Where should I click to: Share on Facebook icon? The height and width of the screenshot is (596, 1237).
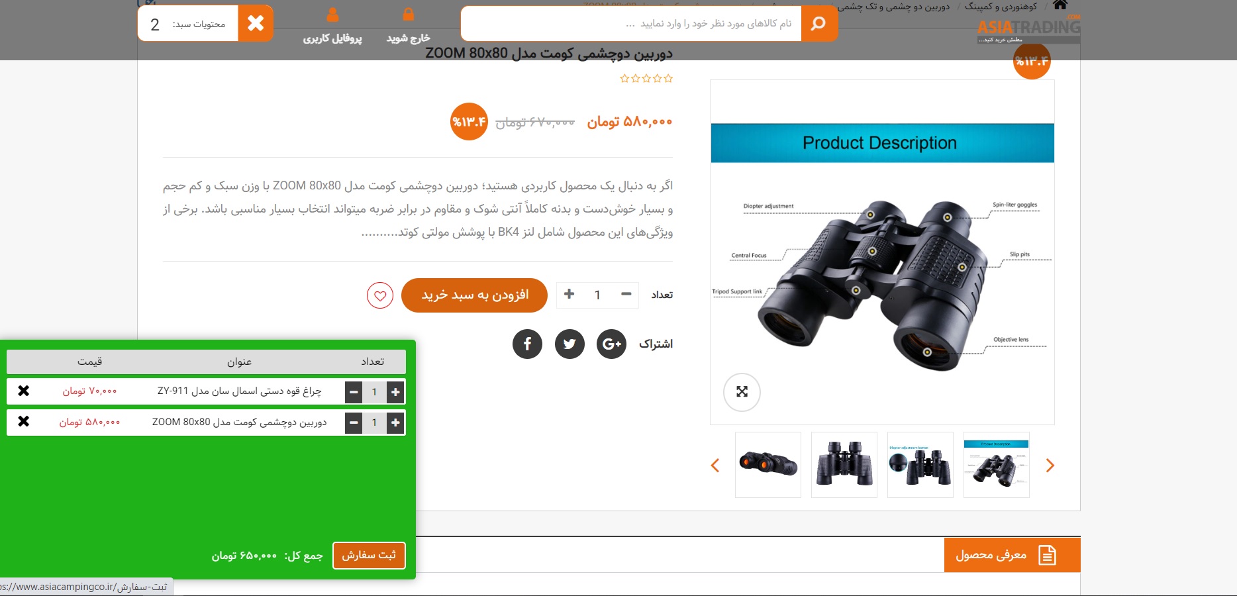[x=528, y=344]
